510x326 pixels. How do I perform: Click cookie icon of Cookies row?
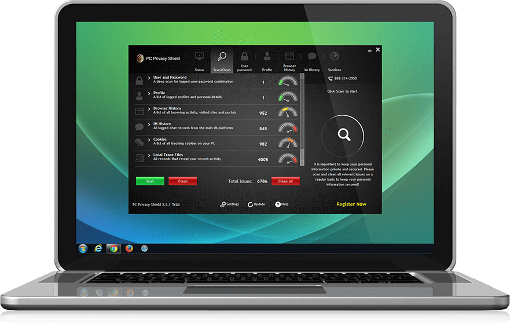coord(139,142)
